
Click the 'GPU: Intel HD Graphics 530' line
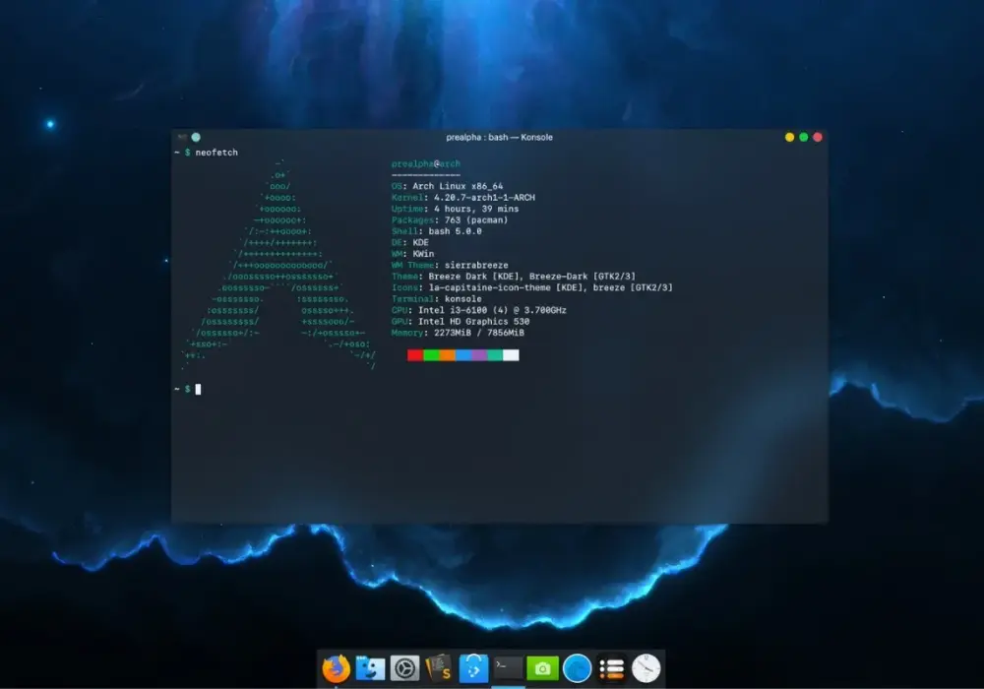point(460,322)
